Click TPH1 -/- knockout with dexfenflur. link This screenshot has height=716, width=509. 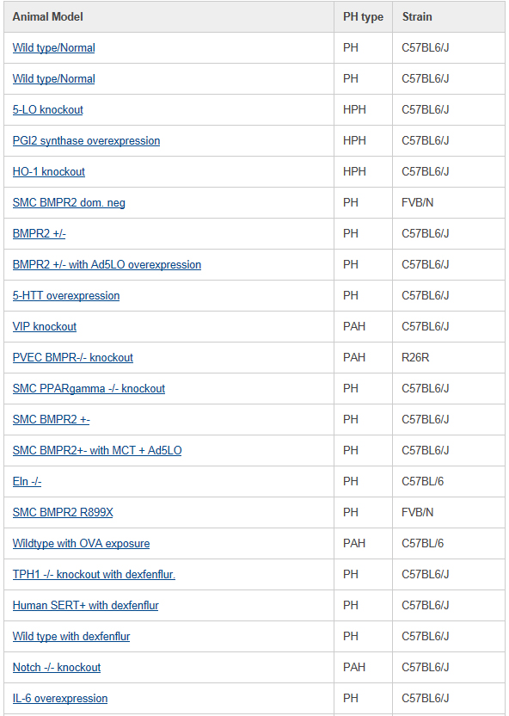click(94, 575)
